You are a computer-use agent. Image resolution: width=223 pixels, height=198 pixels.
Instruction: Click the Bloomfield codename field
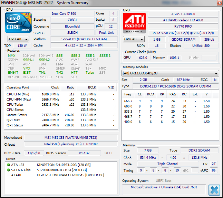(72, 26)
